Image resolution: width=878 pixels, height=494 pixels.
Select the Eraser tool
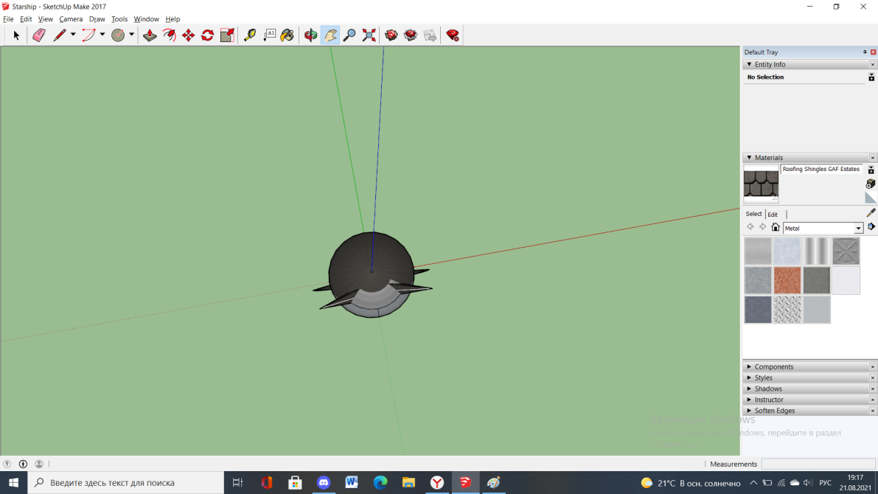[x=39, y=35]
